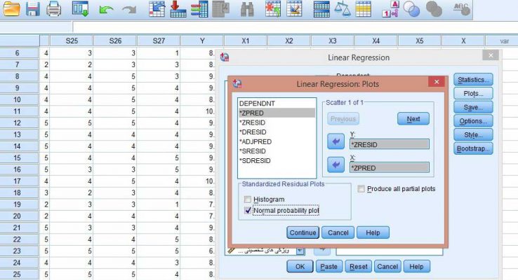Check Produce all partial plots
The width and height of the screenshot is (518, 280).
(361, 189)
